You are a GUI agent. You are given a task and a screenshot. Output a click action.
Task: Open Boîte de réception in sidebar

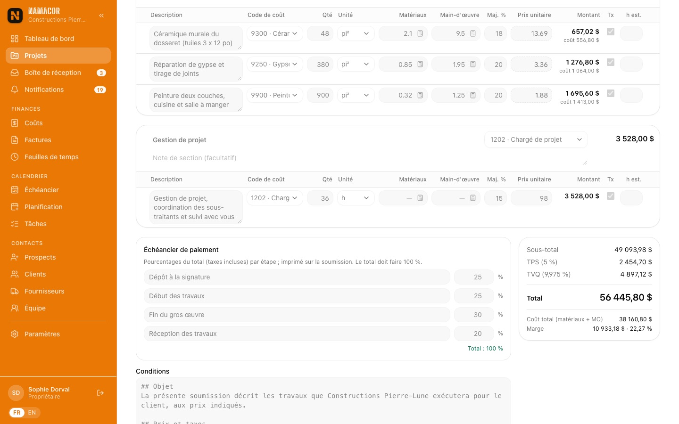click(58, 73)
